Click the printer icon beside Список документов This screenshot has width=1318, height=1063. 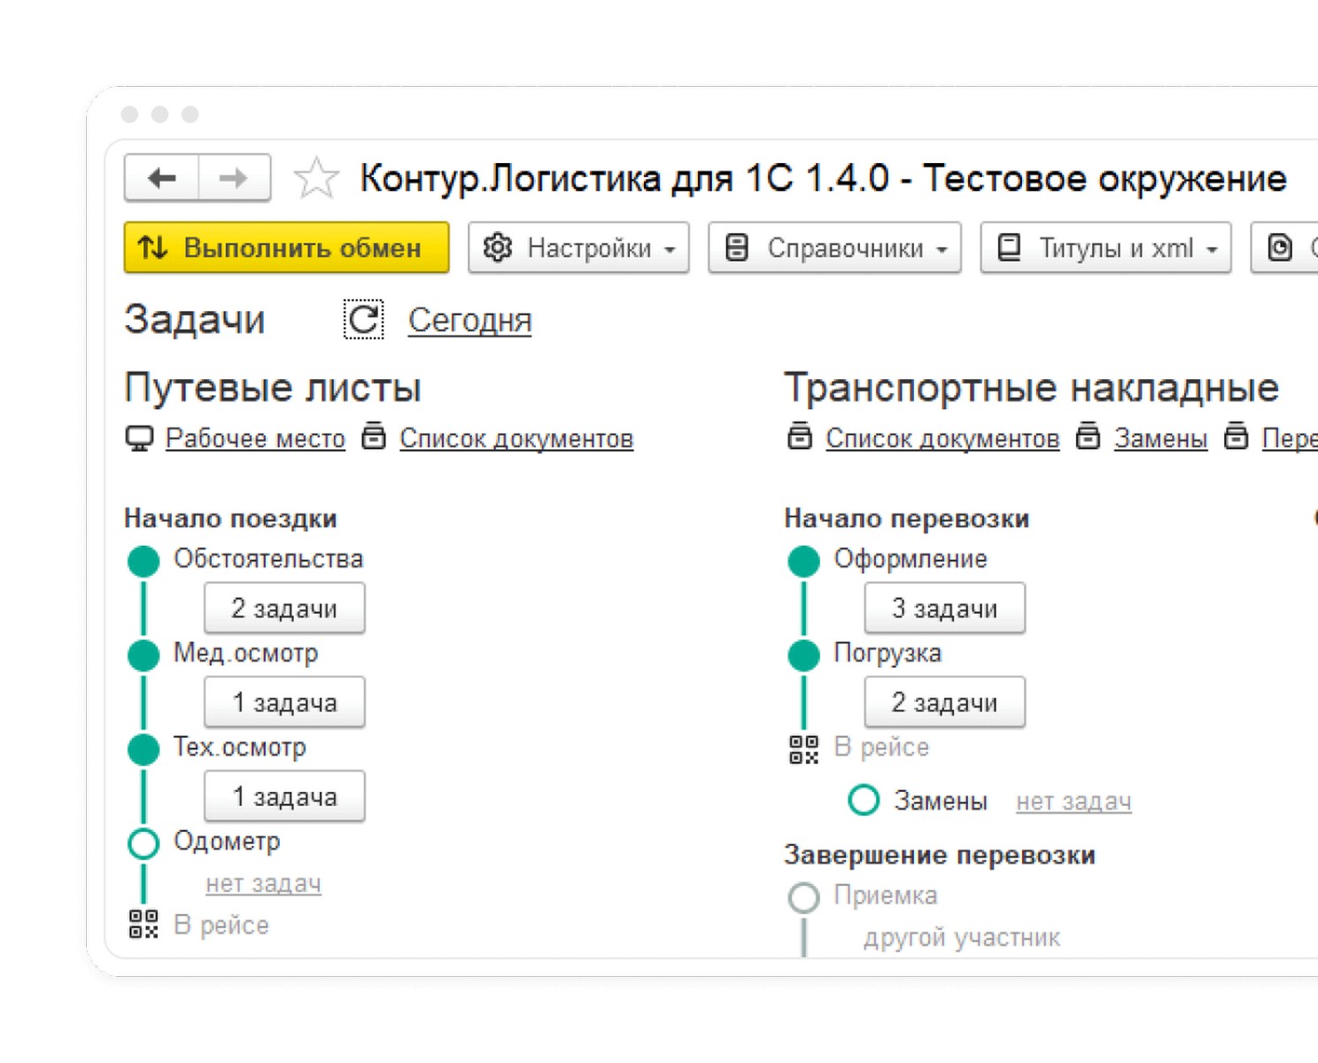tap(376, 437)
